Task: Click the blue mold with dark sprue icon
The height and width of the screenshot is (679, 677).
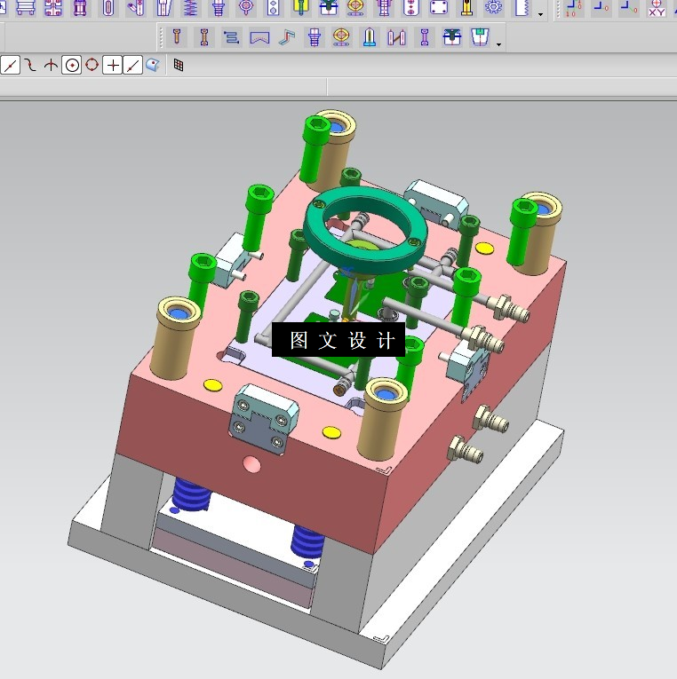Action: pyautogui.click(x=452, y=36)
